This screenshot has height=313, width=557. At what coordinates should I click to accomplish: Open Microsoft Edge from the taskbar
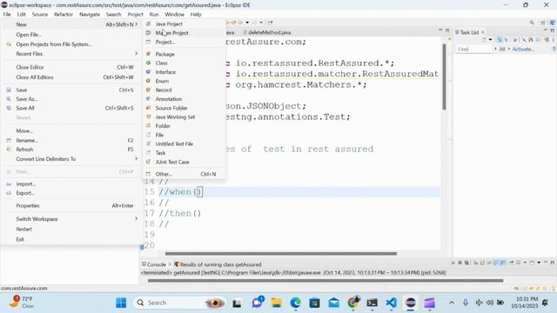295,303
